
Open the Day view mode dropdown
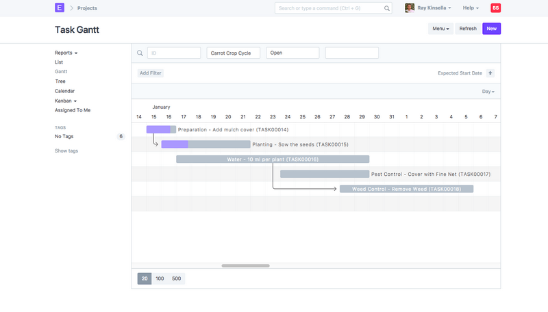click(488, 91)
